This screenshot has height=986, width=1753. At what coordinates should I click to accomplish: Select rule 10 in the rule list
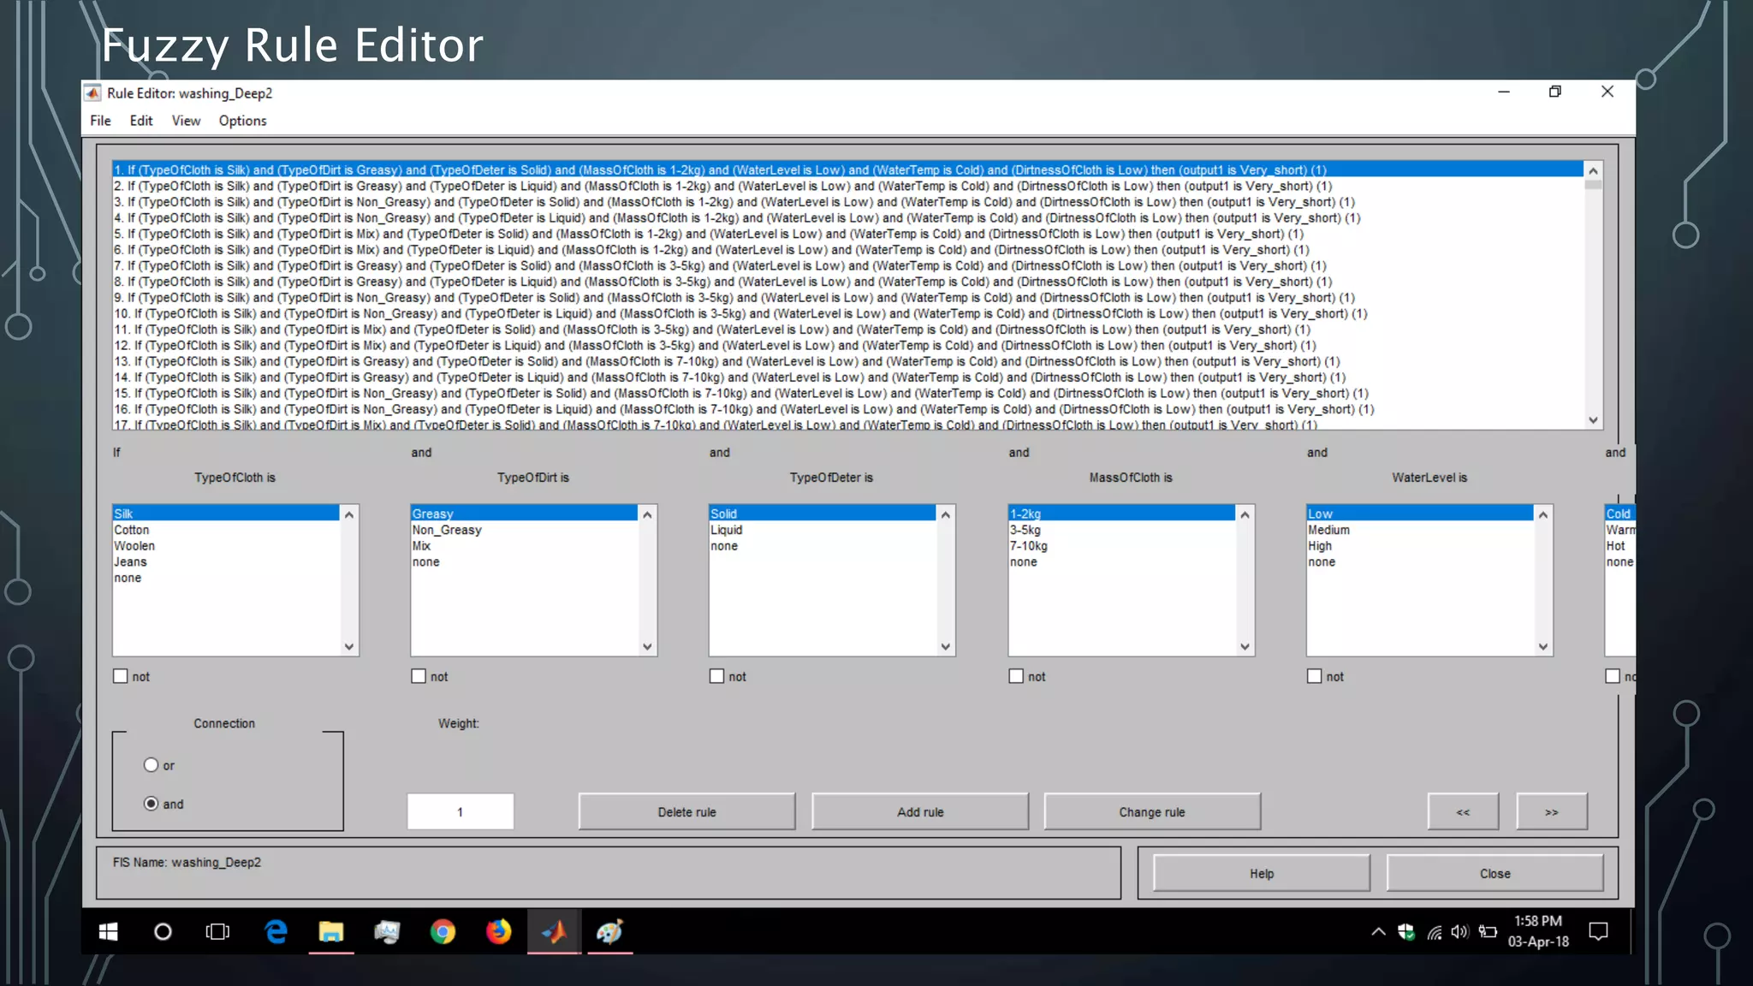tap(848, 313)
